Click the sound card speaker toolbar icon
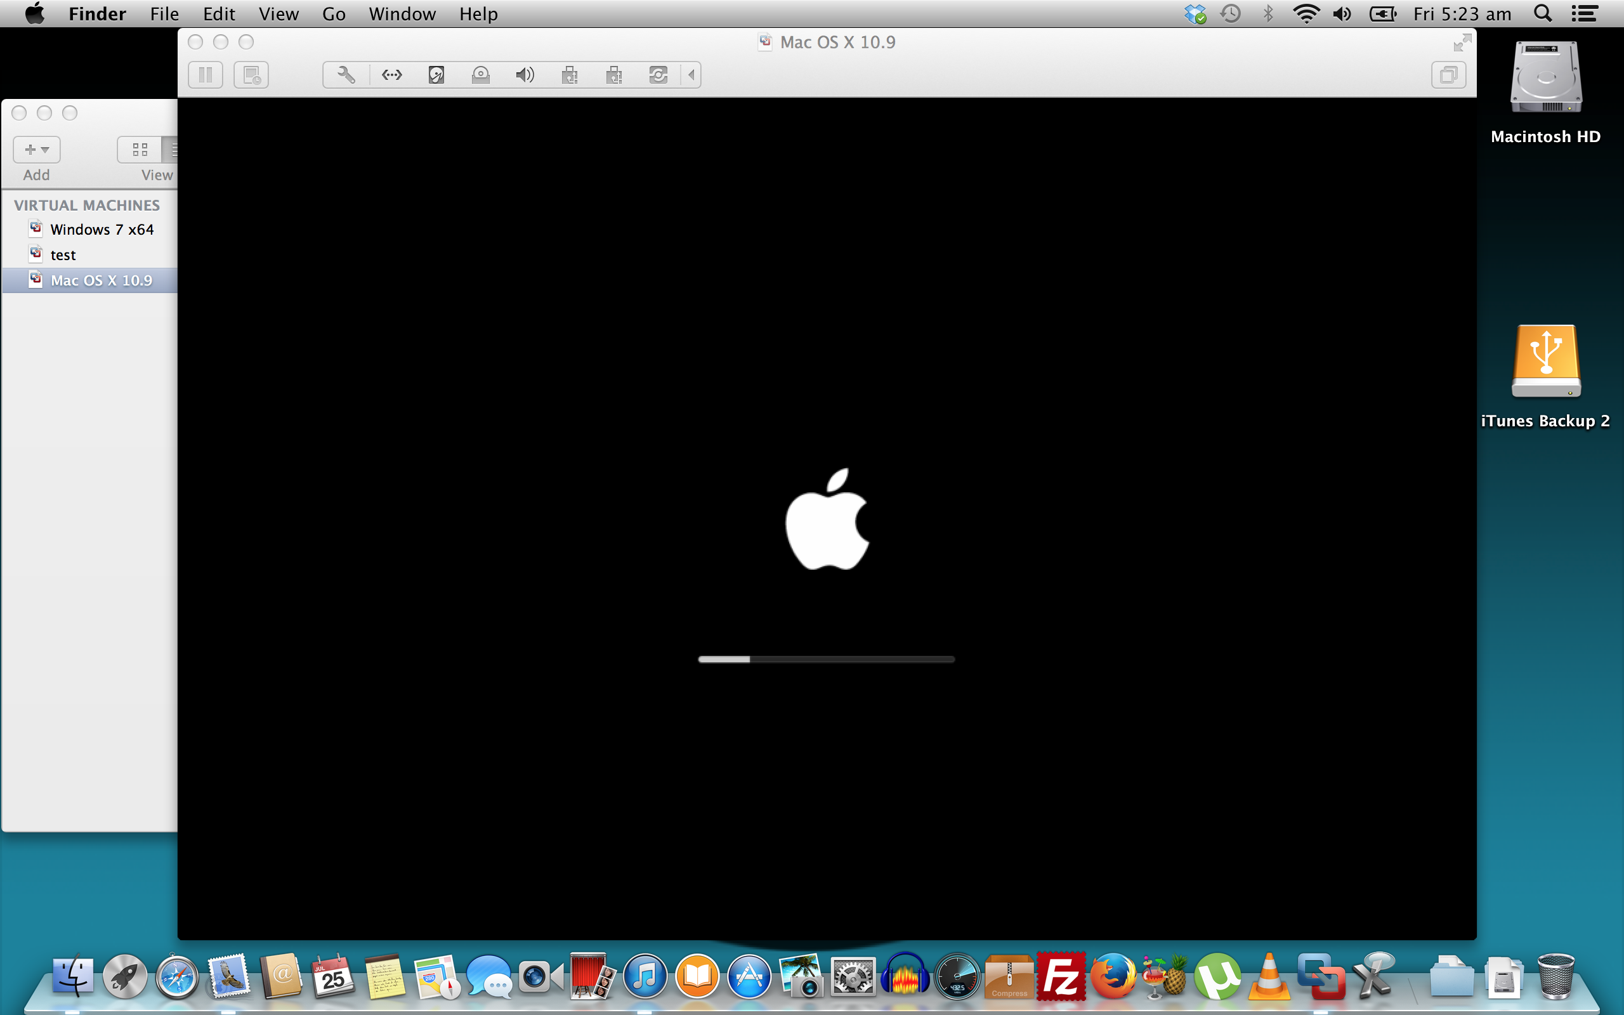The height and width of the screenshot is (1015, 1624). [x=525, y=74]
